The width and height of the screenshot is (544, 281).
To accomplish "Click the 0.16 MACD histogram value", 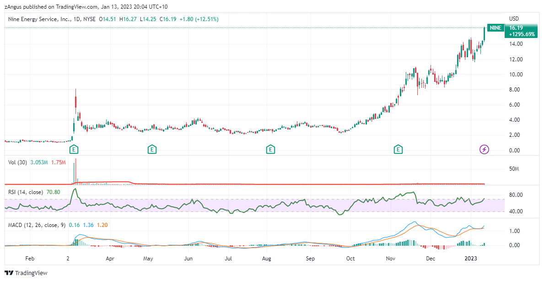I will pyautogui.click(x=74, y=225).
